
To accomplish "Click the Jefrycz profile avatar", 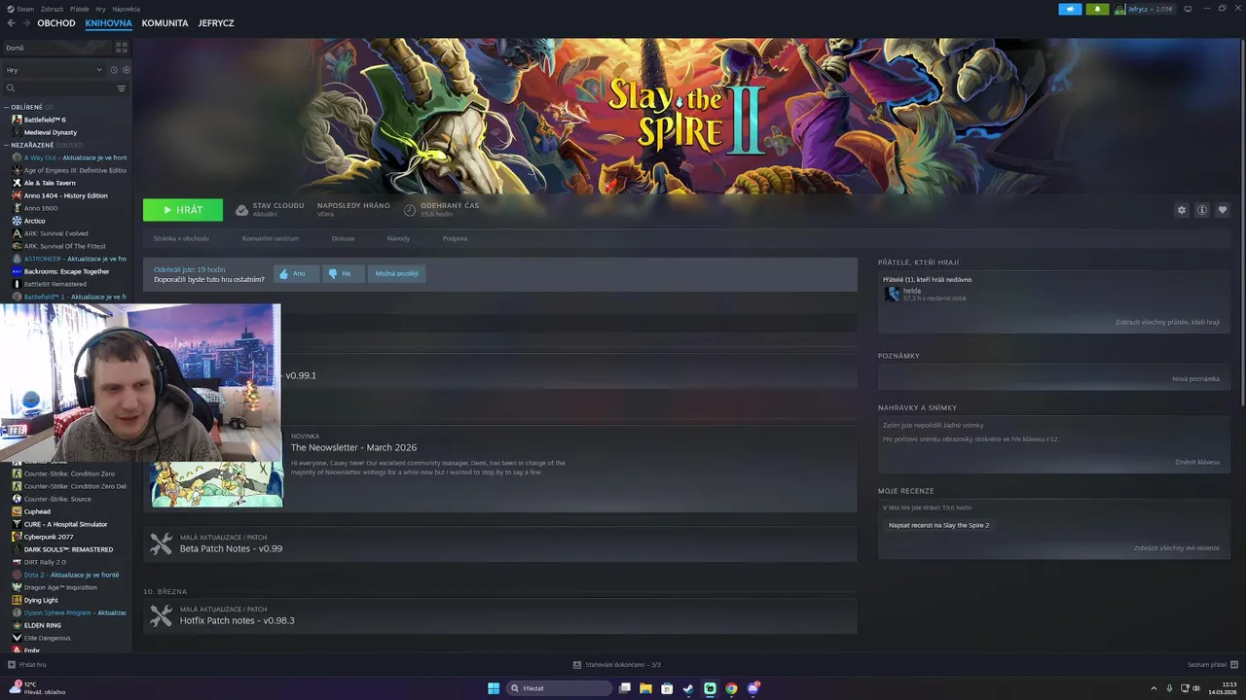I will (1119, 9).
